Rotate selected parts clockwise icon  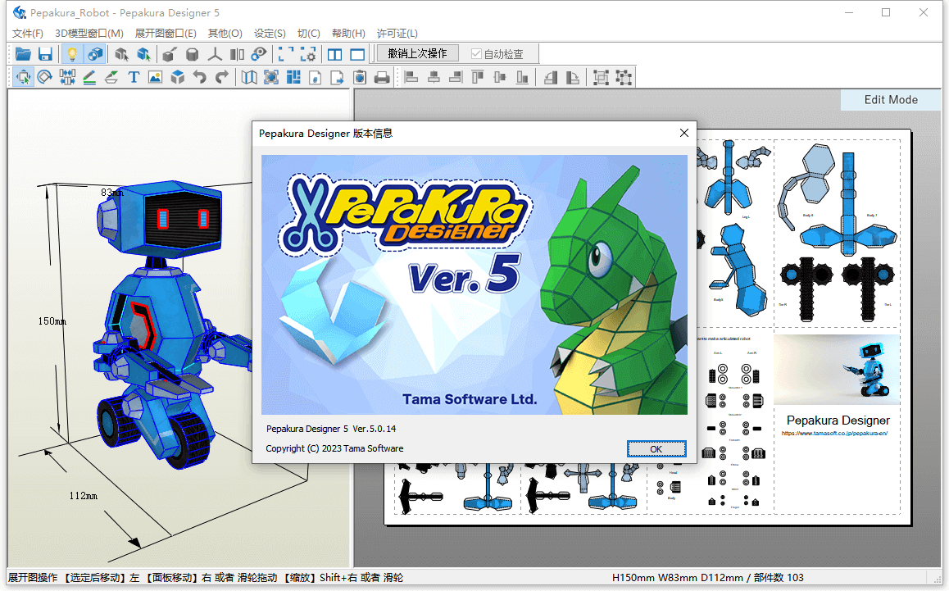pyautogui.click(x=573, y=77)
